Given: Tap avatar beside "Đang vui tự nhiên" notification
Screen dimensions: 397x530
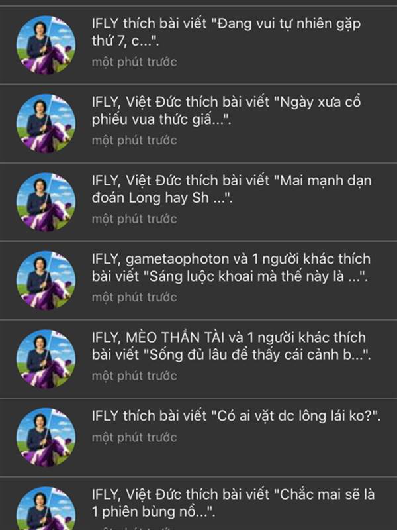Looking at the screenshot, I should pos(46,45).
